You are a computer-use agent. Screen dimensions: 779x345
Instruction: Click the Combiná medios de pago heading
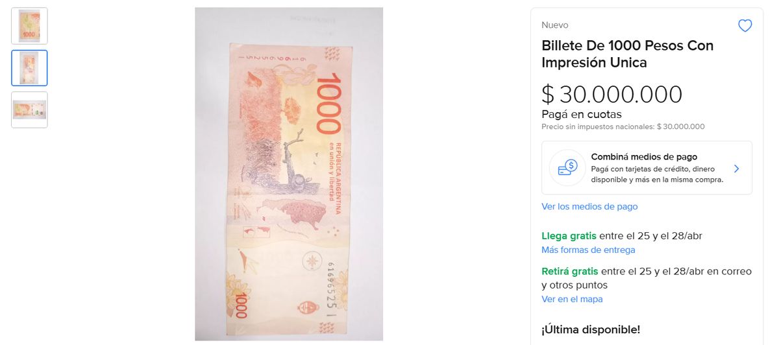tap(644, 157)
